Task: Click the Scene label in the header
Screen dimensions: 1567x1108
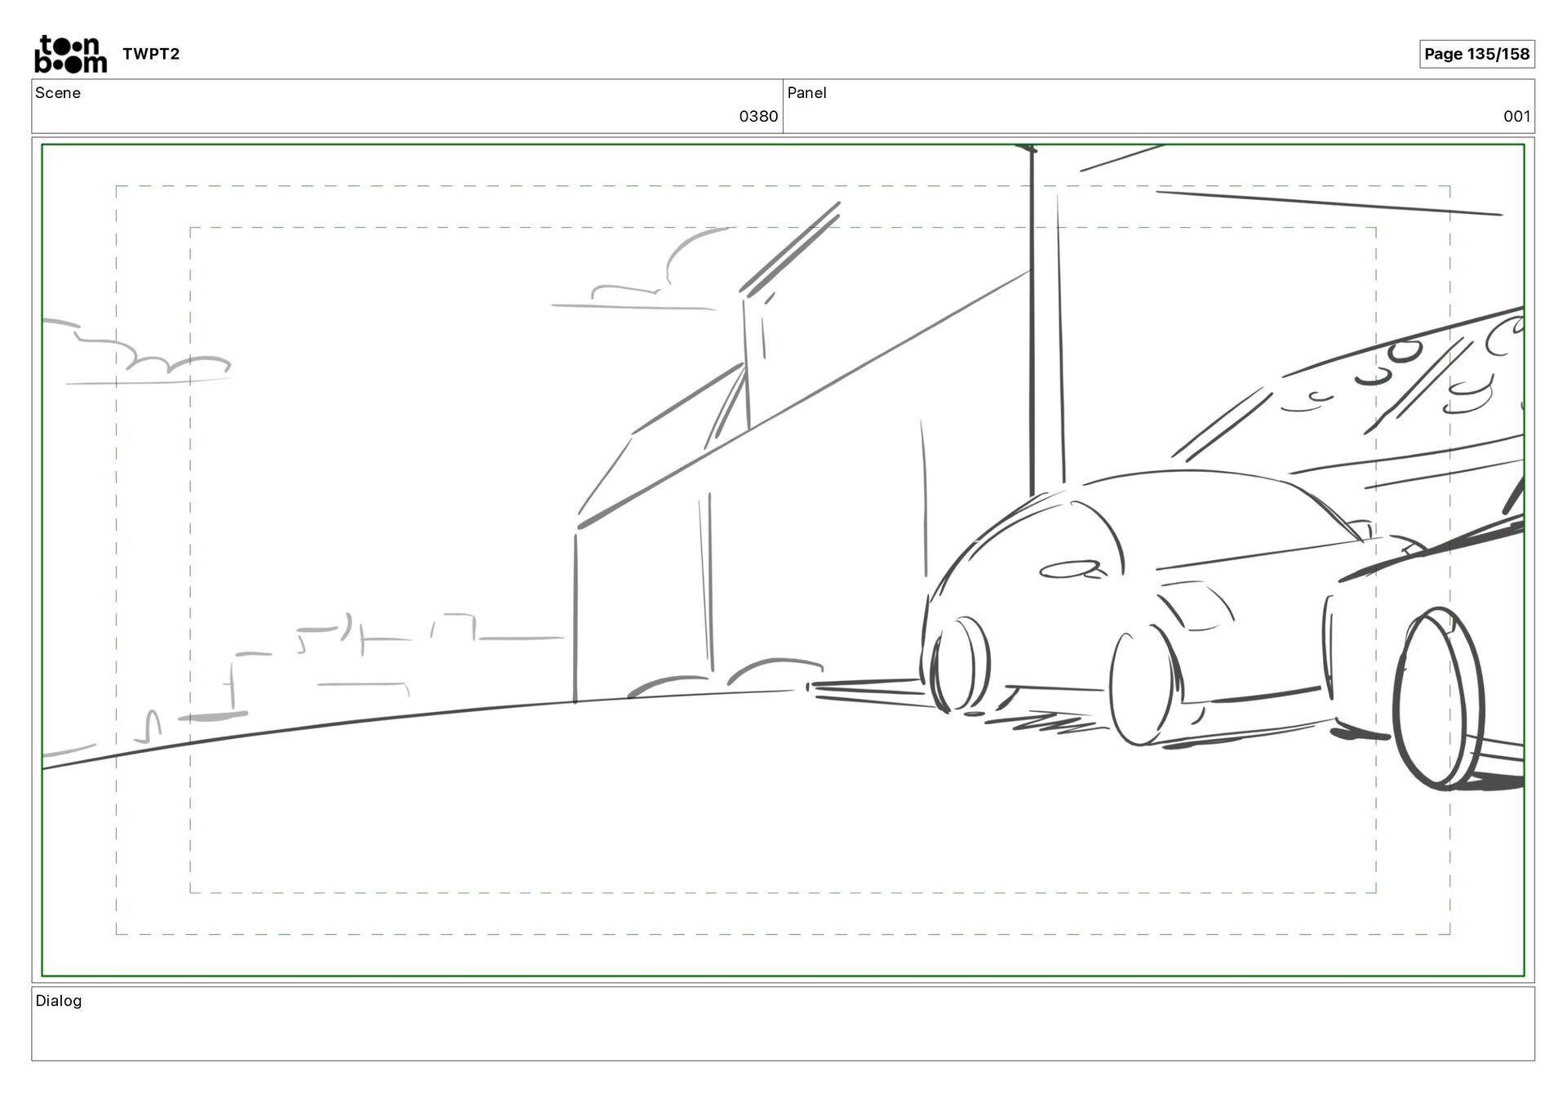Action: pyautogui.click(x=58, y=93)
